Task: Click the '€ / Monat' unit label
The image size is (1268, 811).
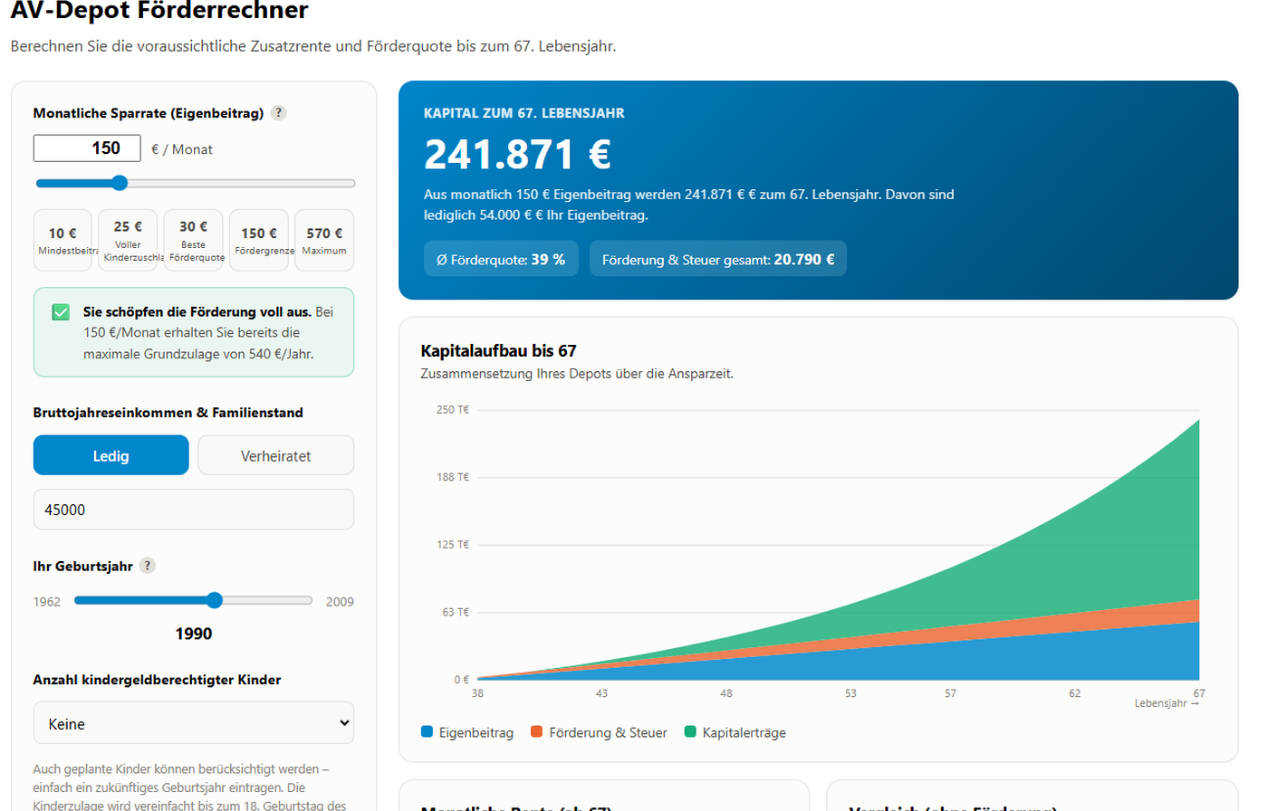Action: coord(182,149)
